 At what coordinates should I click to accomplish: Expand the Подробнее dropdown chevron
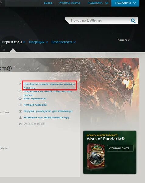coord(135,3)
